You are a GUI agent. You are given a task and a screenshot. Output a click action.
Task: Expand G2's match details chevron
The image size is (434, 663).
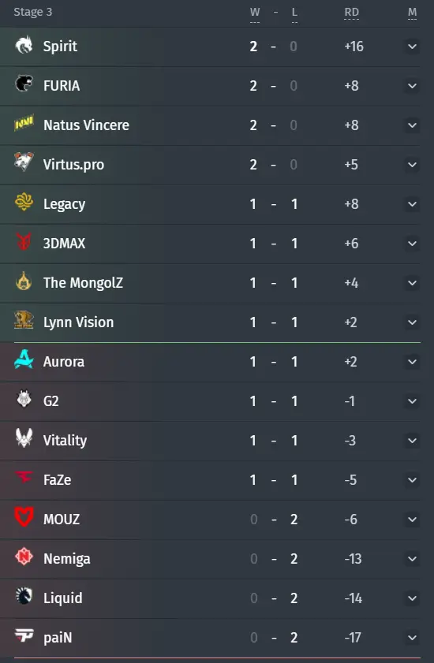click(x=412, y=401)
